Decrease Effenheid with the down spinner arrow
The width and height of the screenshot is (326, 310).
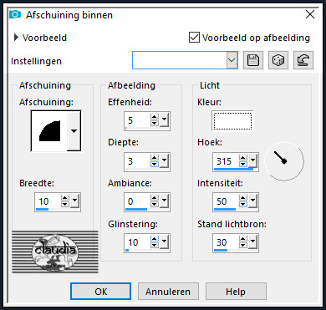(x=155, y=124)
